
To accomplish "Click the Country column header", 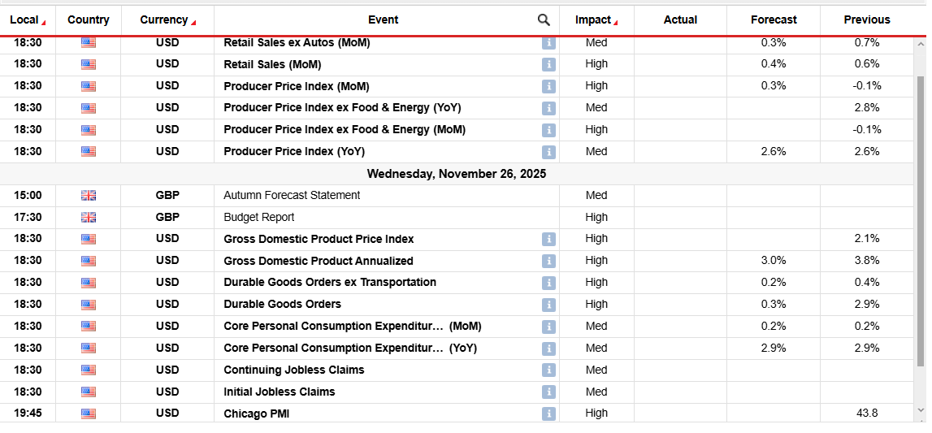I will pos(89,20).
